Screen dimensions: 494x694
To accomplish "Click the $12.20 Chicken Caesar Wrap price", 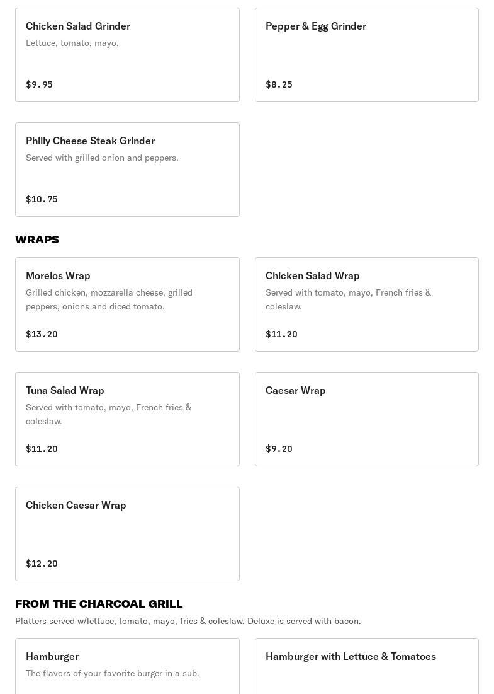I will 42,564.
